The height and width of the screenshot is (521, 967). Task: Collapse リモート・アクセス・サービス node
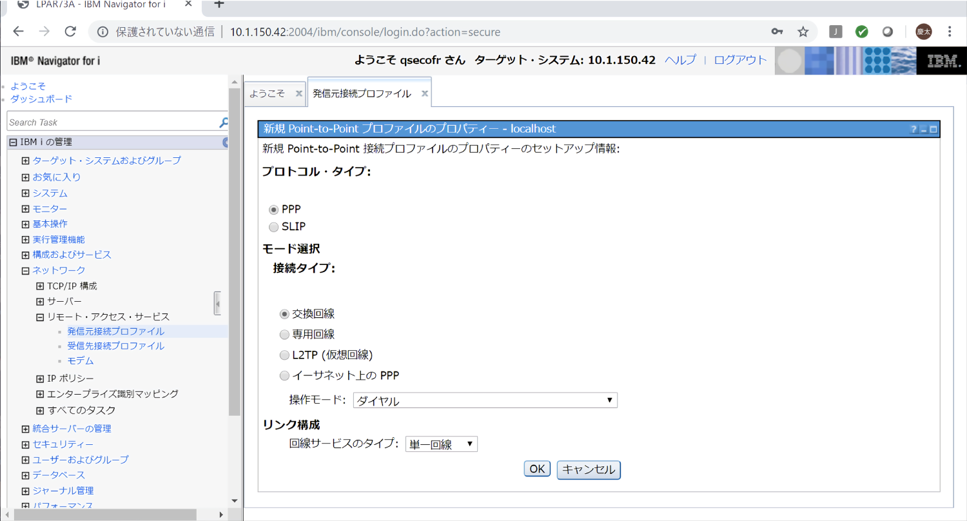click(40, 317)
